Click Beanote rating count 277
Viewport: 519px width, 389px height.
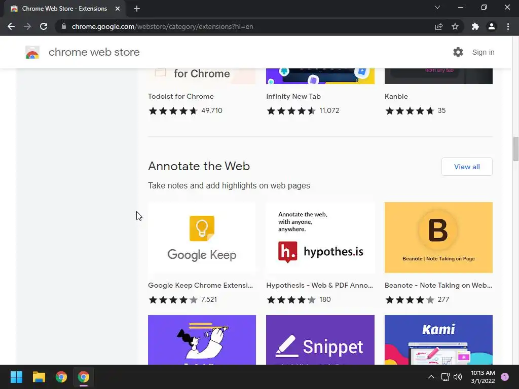click(x=443, y=299)
